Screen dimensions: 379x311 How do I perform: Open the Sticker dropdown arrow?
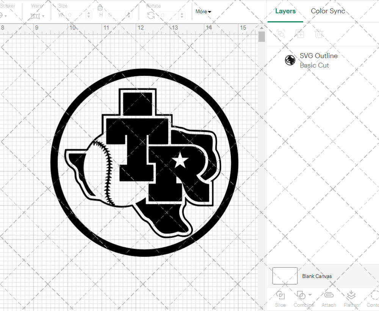[6, 16]
